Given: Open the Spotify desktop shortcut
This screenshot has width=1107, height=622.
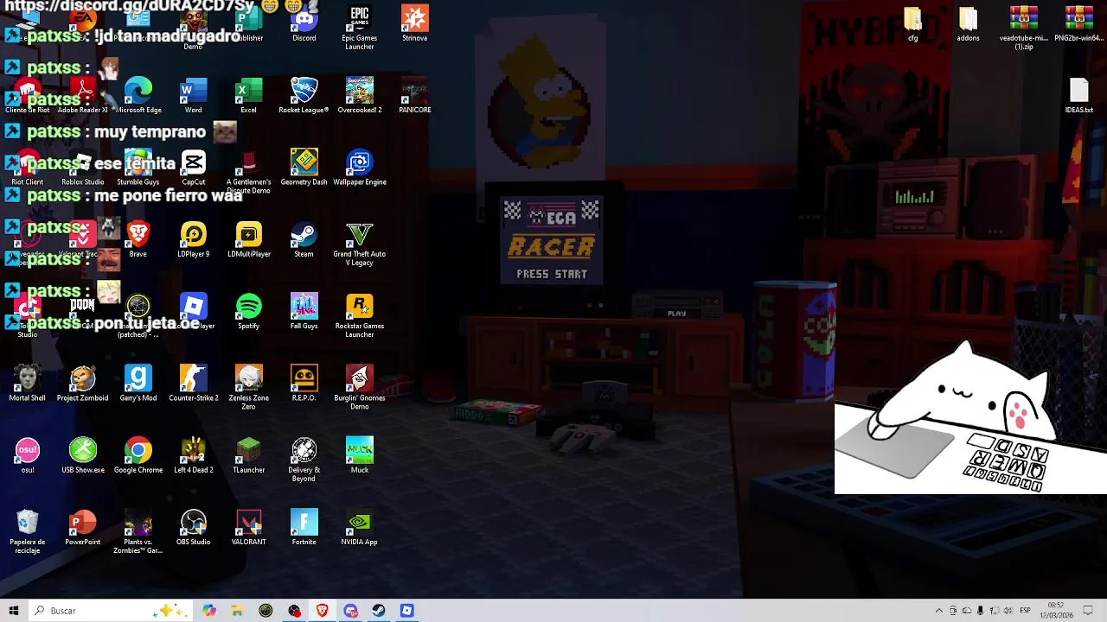Looking at the screenshot, I should pyautogui.click(x=248, y=312).
